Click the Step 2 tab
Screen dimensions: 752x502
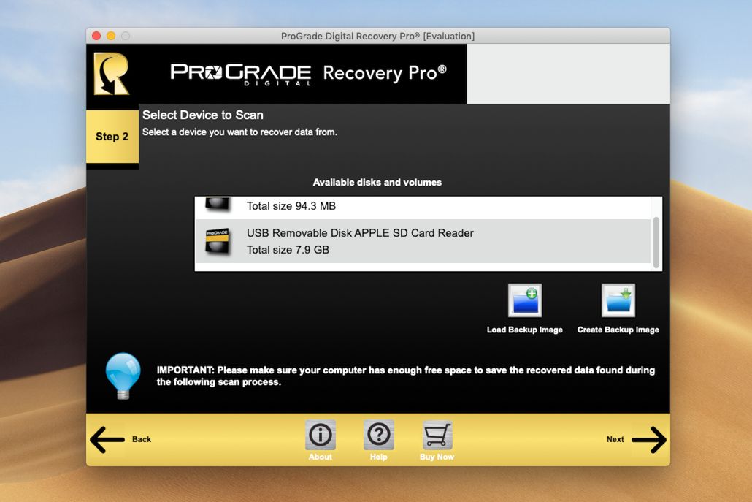click(x=112, y=137)
